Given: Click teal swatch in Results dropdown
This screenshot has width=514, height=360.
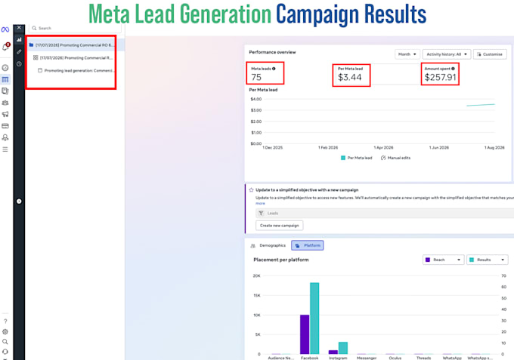Looking at the screenshot, I should point(472,260).
